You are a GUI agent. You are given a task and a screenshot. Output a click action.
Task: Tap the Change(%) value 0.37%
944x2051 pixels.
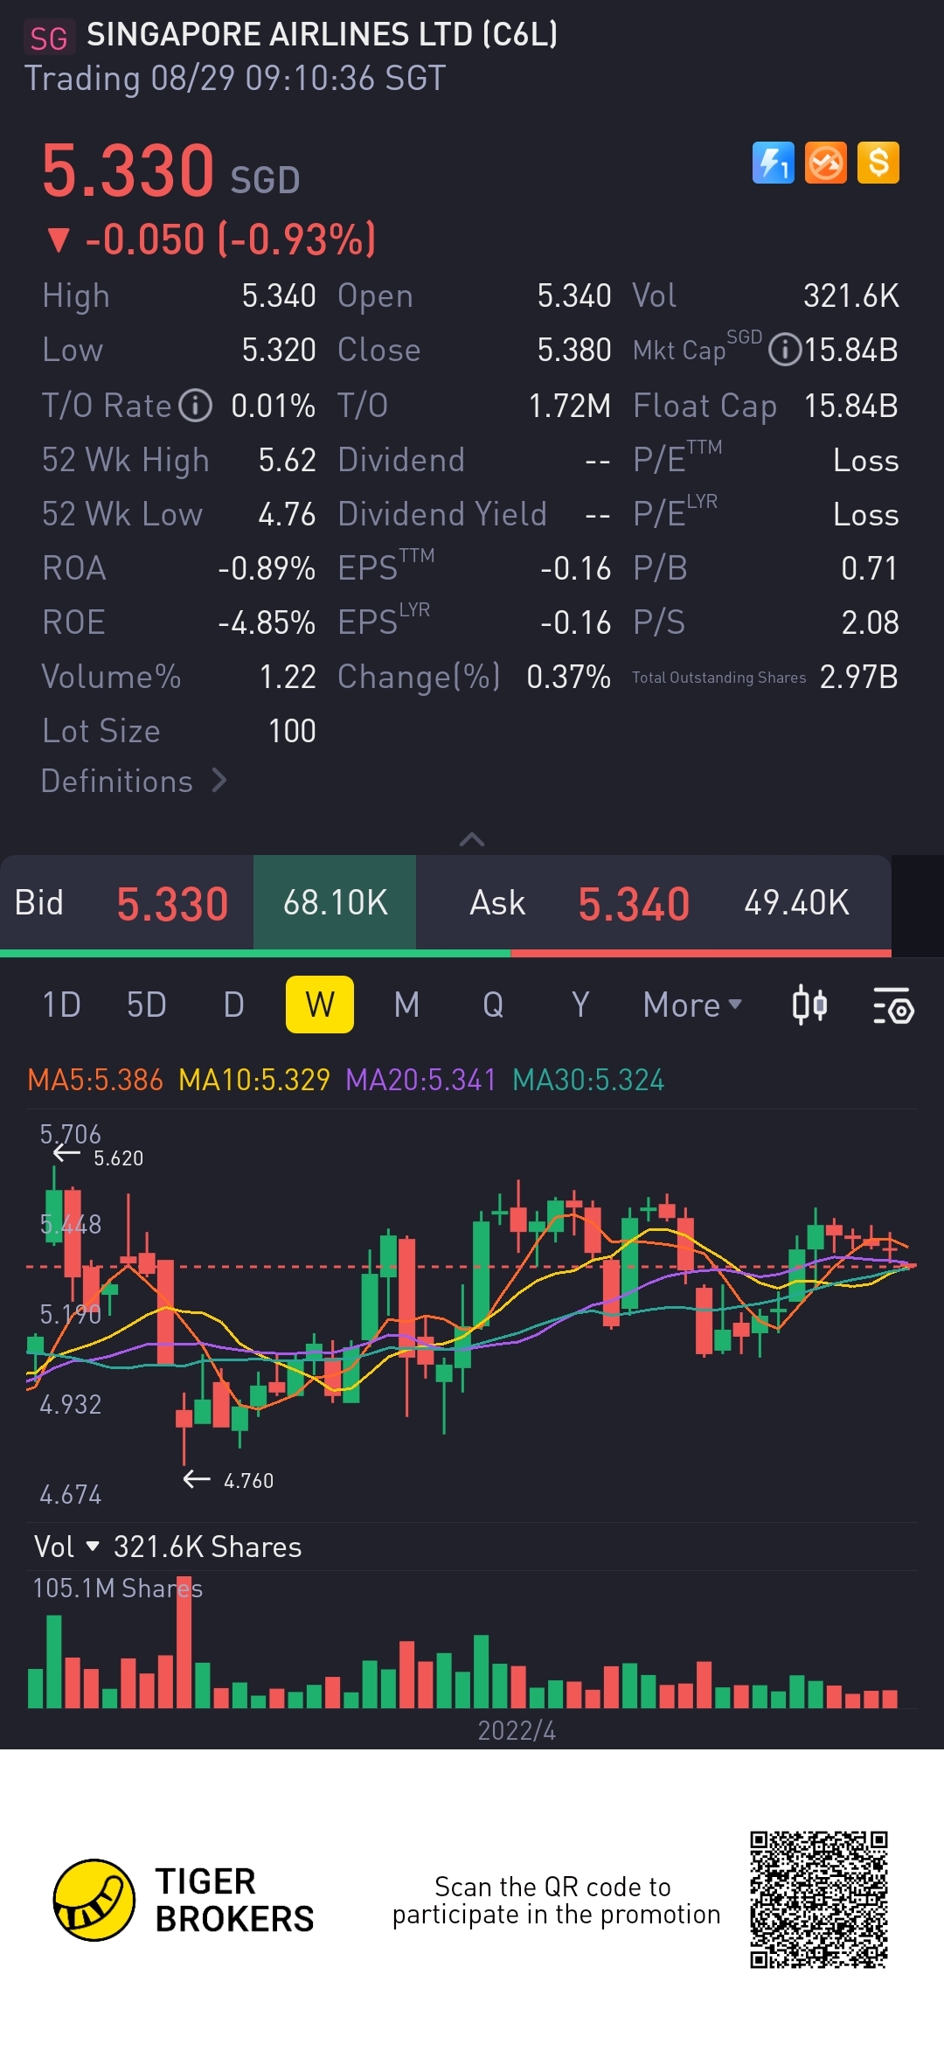point(568,677)
